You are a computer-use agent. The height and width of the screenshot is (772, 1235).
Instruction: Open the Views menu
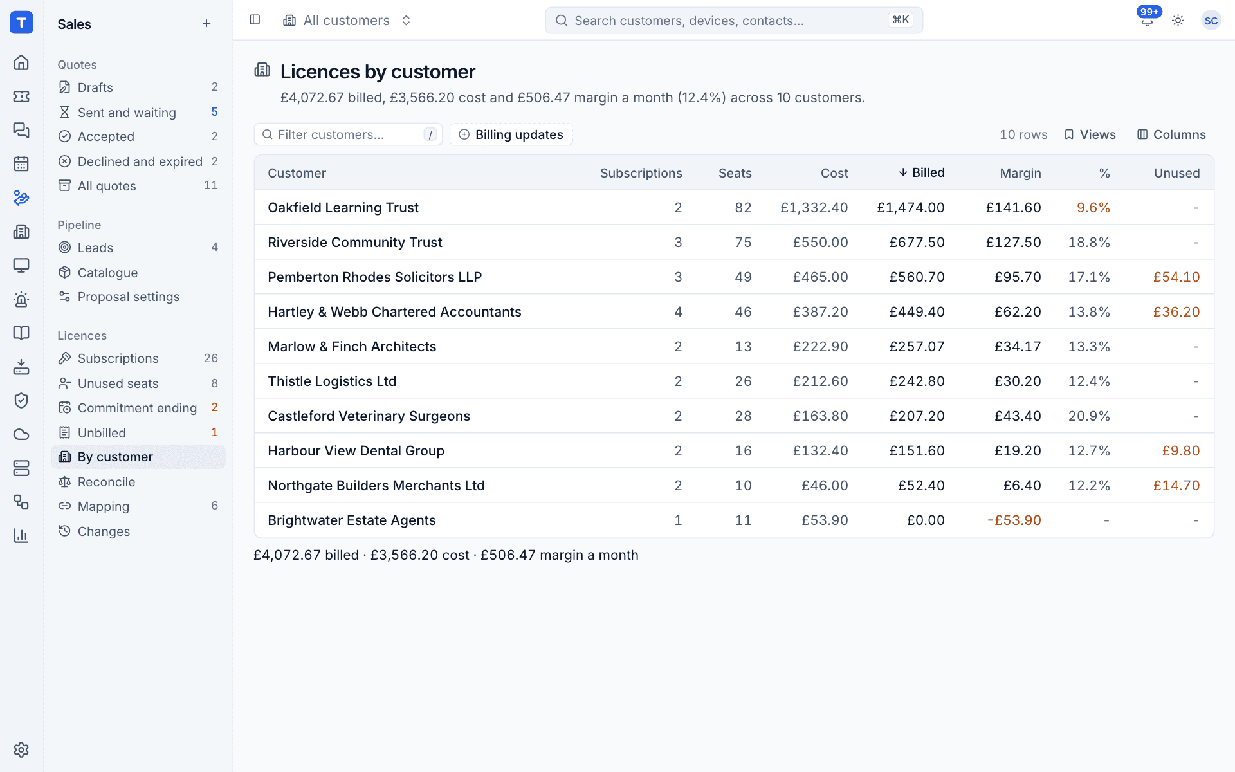point(1090,134)
